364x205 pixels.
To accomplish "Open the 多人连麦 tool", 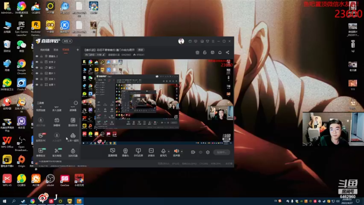I will coord(56,109).
